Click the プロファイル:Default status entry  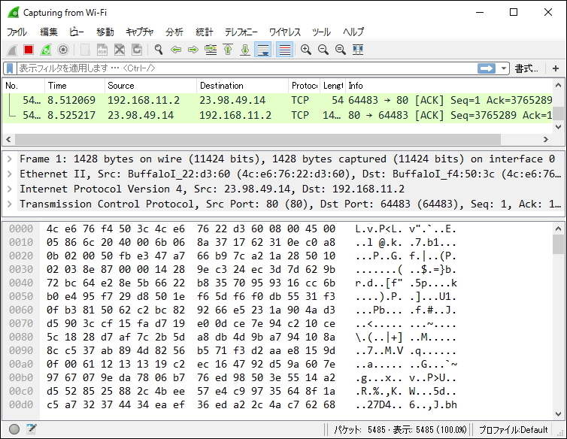pos(513,430)
